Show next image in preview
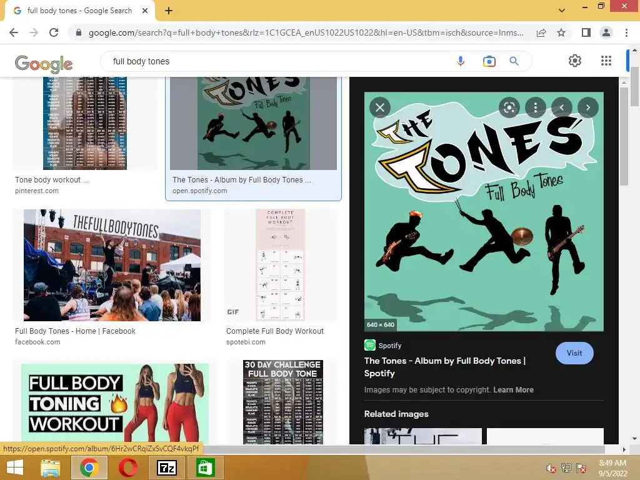 coord(587,107)
